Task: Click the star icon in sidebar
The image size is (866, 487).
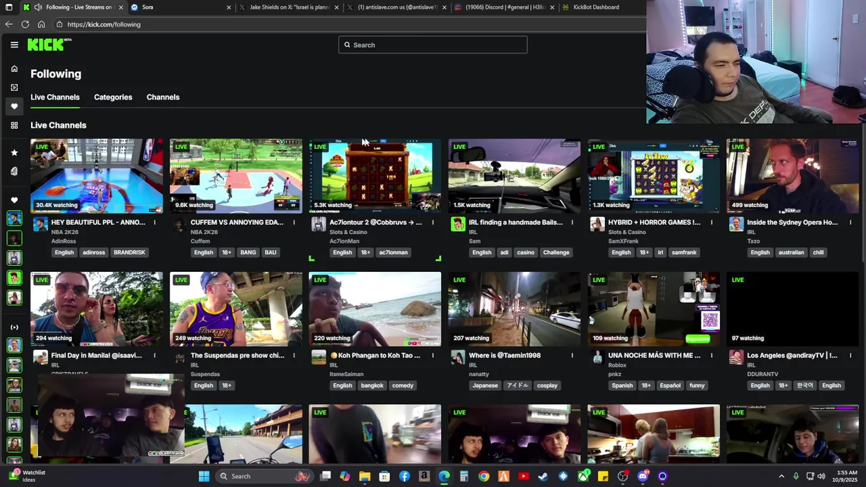Action: [x=14, y=152]
